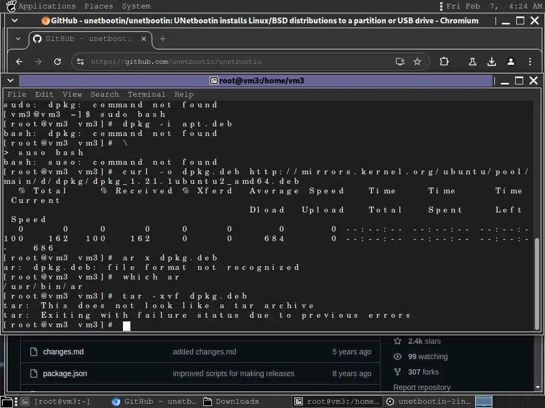
Task: Open the System menu
Action: (136, 6)
